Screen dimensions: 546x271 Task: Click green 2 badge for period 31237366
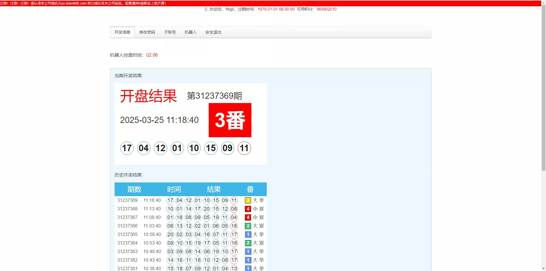tap(248, 226)
